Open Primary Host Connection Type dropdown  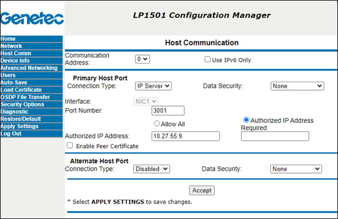tap(153, 86)
